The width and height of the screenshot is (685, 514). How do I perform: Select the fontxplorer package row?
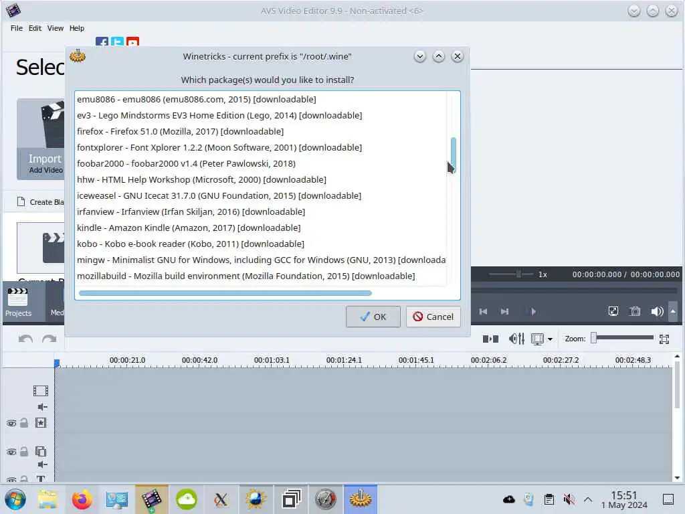261,148
